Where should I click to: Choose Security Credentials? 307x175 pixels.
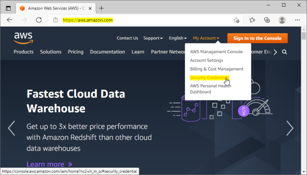tap(209, 78)
